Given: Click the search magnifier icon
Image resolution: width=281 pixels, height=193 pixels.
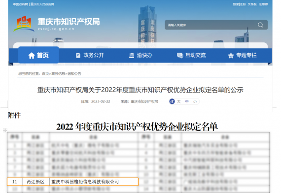Looking at the screenshot, I should (260, 25).
